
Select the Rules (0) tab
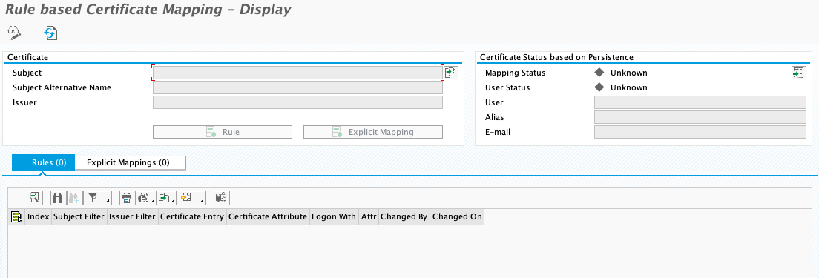click(x=43, y=163)
